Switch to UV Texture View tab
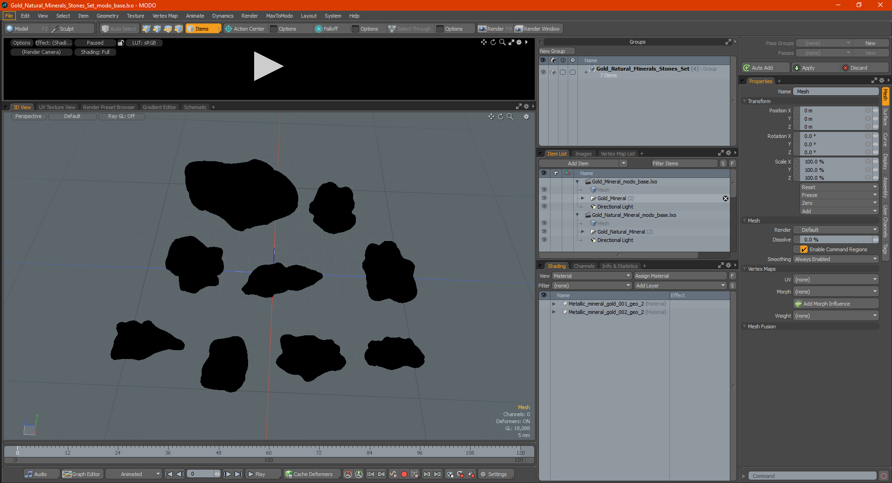The image size is (892, 483). coord(57,107)
